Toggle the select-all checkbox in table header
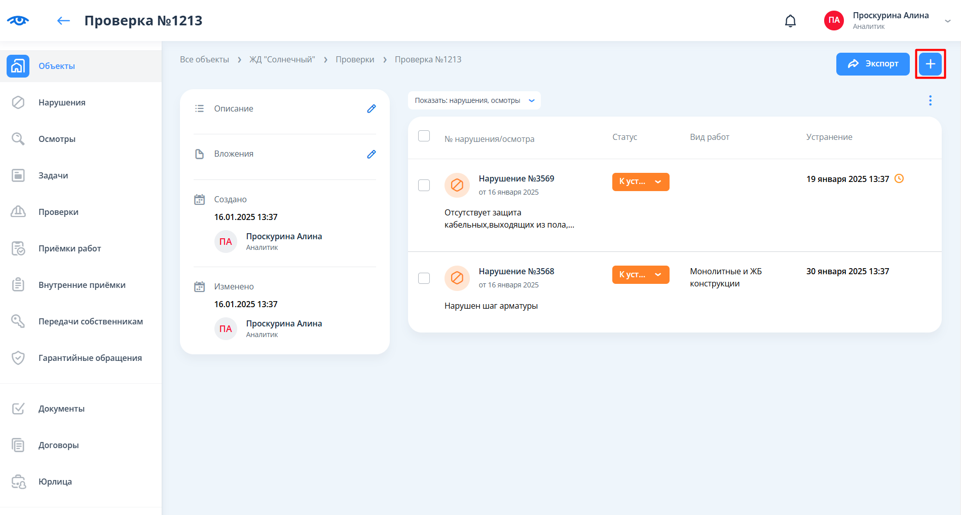Viewport: 961px width, 515px height. point(424,136)
